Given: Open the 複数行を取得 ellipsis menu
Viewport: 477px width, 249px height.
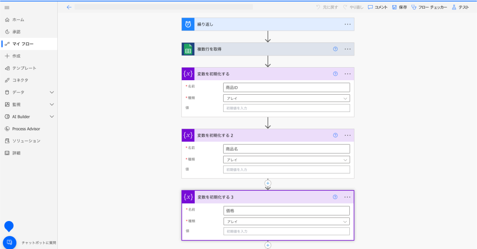Looking at the screenshot, I should [x=348, y=49].
